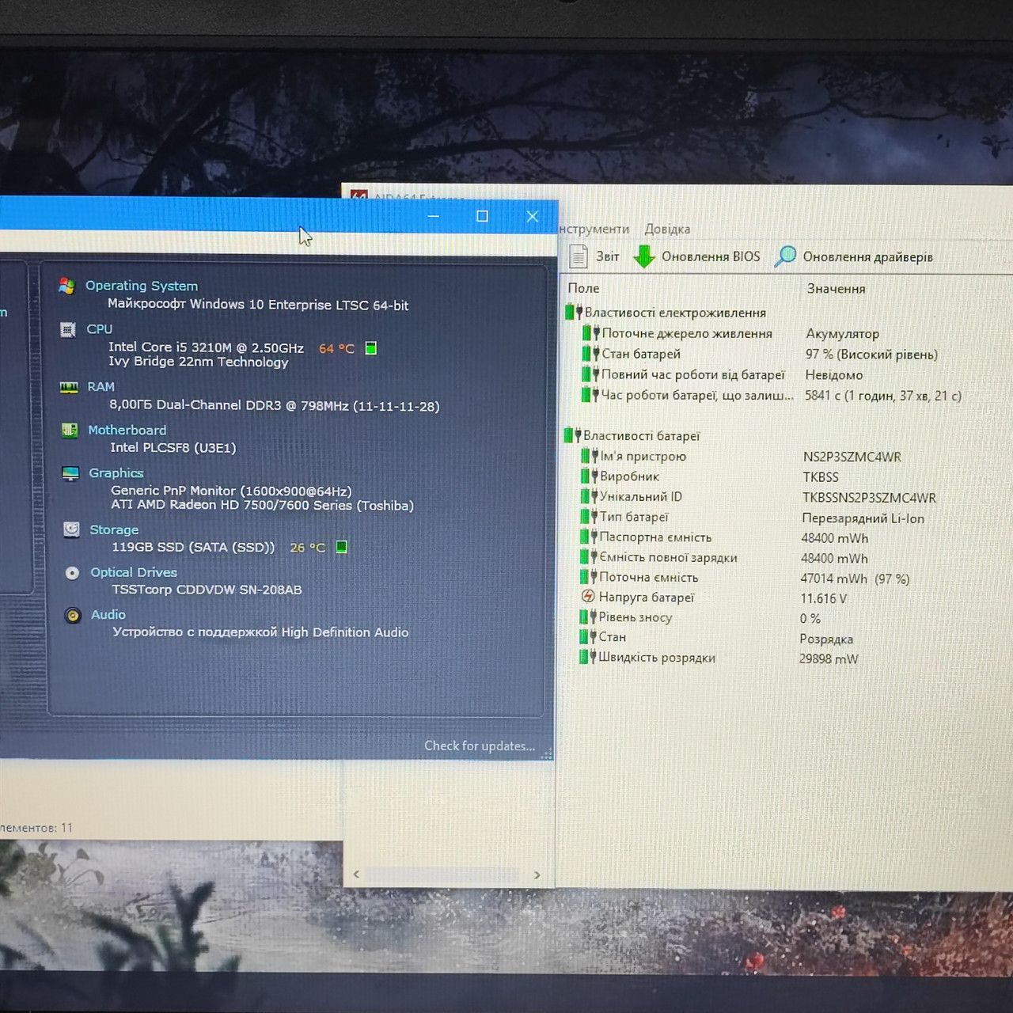Open the Graphics section link
The width and height of the screenshot is (1013, 1013).
(x=116, y=473)
